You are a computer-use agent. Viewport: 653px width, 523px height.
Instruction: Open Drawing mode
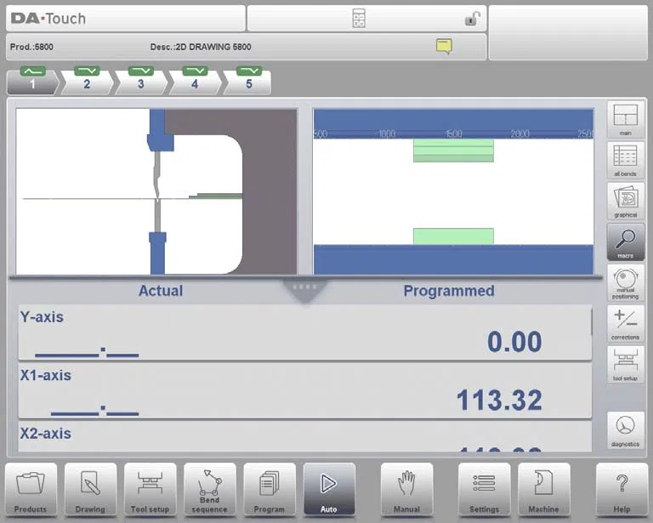pos(90,489)
